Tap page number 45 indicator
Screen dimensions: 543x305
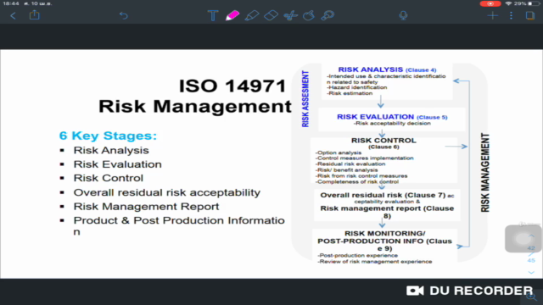(x=531, y=260)
